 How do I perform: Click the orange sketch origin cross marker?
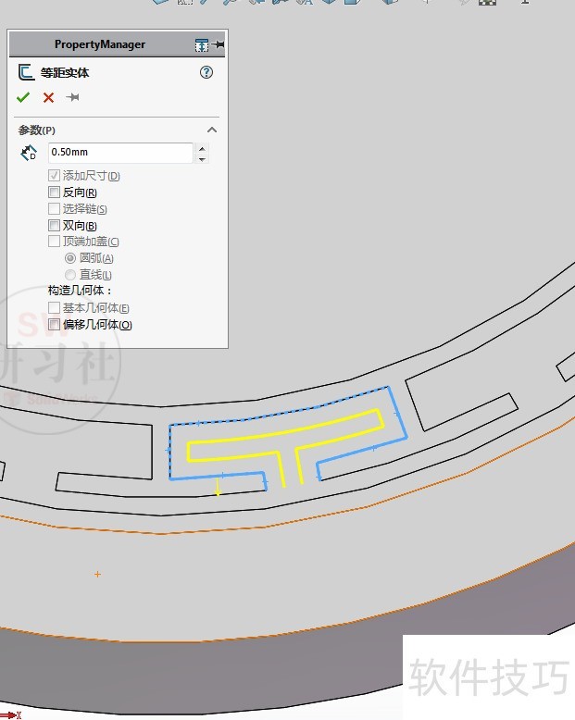(97, 574)
